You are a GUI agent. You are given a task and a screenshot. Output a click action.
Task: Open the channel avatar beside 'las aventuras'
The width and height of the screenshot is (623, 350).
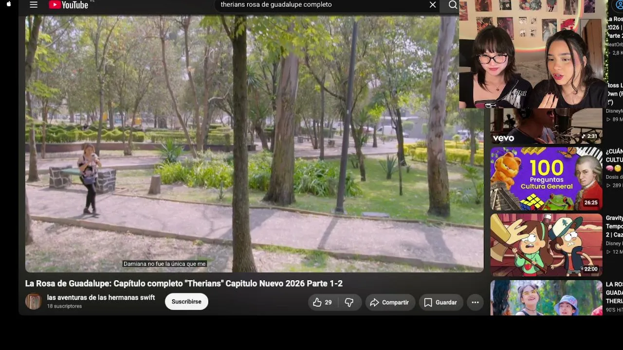(34, 301)
